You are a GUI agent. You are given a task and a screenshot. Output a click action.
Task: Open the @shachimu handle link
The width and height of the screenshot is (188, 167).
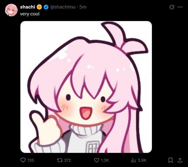click(x=63, y=7)
